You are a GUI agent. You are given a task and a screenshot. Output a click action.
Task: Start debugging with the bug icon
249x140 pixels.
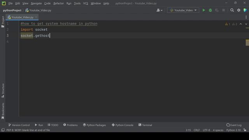click(x=210, y=10)
